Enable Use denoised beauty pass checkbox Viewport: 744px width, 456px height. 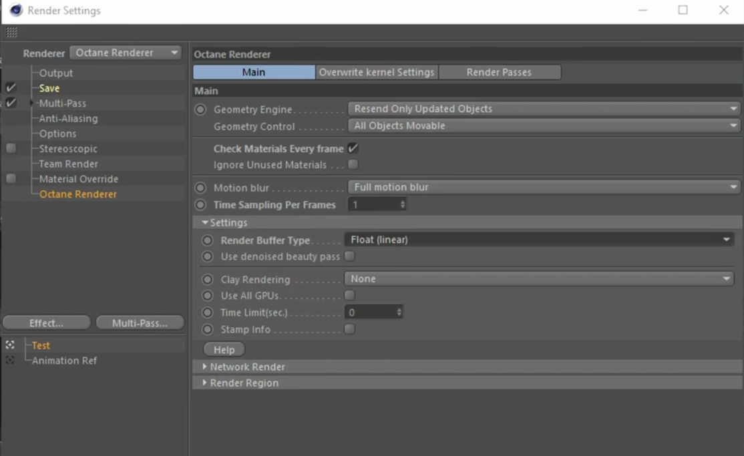pyautogui.click(x=349, y=256)
